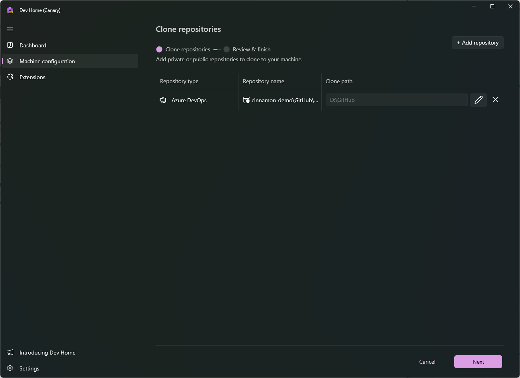Select Machine configuration in sidebar
Viewport: 520px width, 378px height.
[47, 61]
